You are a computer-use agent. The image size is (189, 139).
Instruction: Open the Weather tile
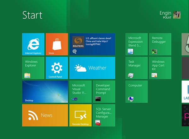tap(92, 68)
